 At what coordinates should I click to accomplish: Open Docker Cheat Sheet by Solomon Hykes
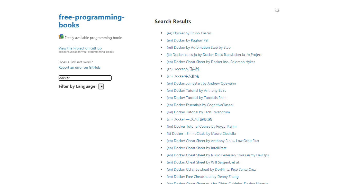coord(211,62)
